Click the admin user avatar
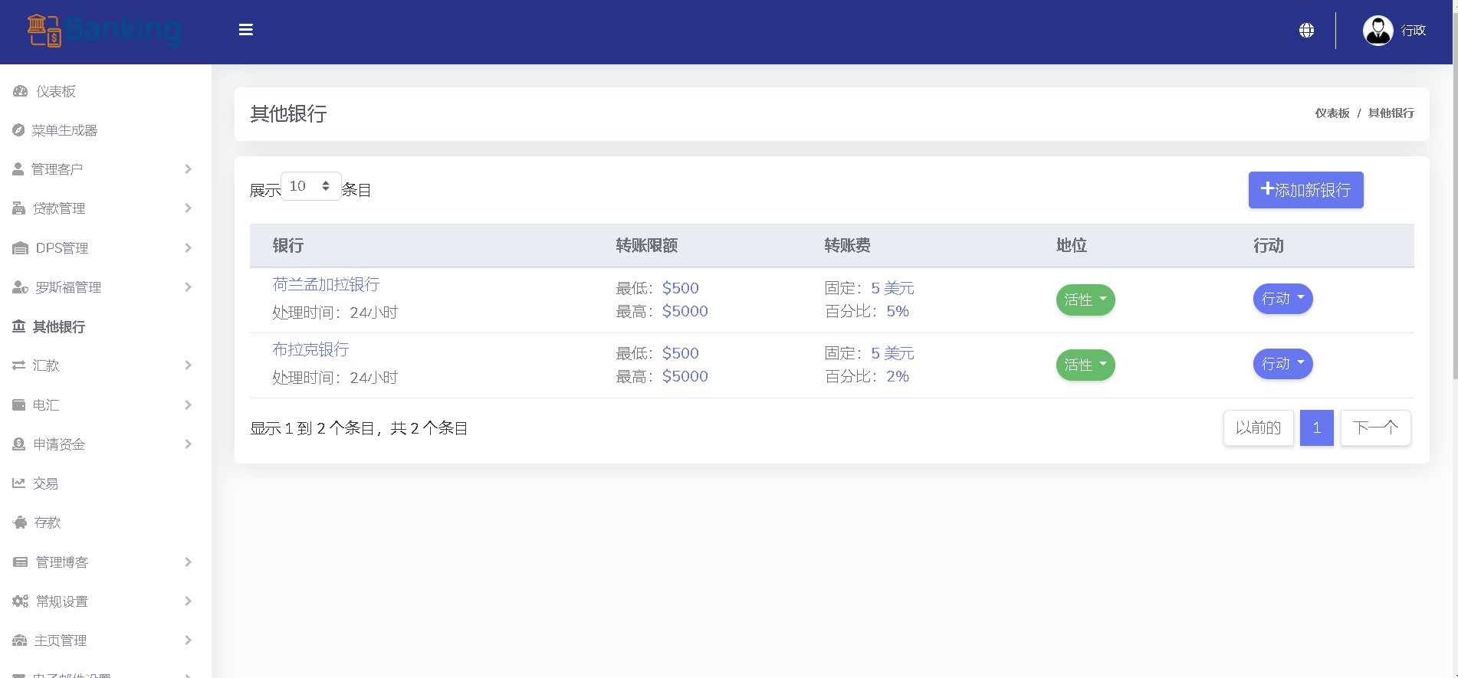The image size is (1458, 678). click(1378, 31)
